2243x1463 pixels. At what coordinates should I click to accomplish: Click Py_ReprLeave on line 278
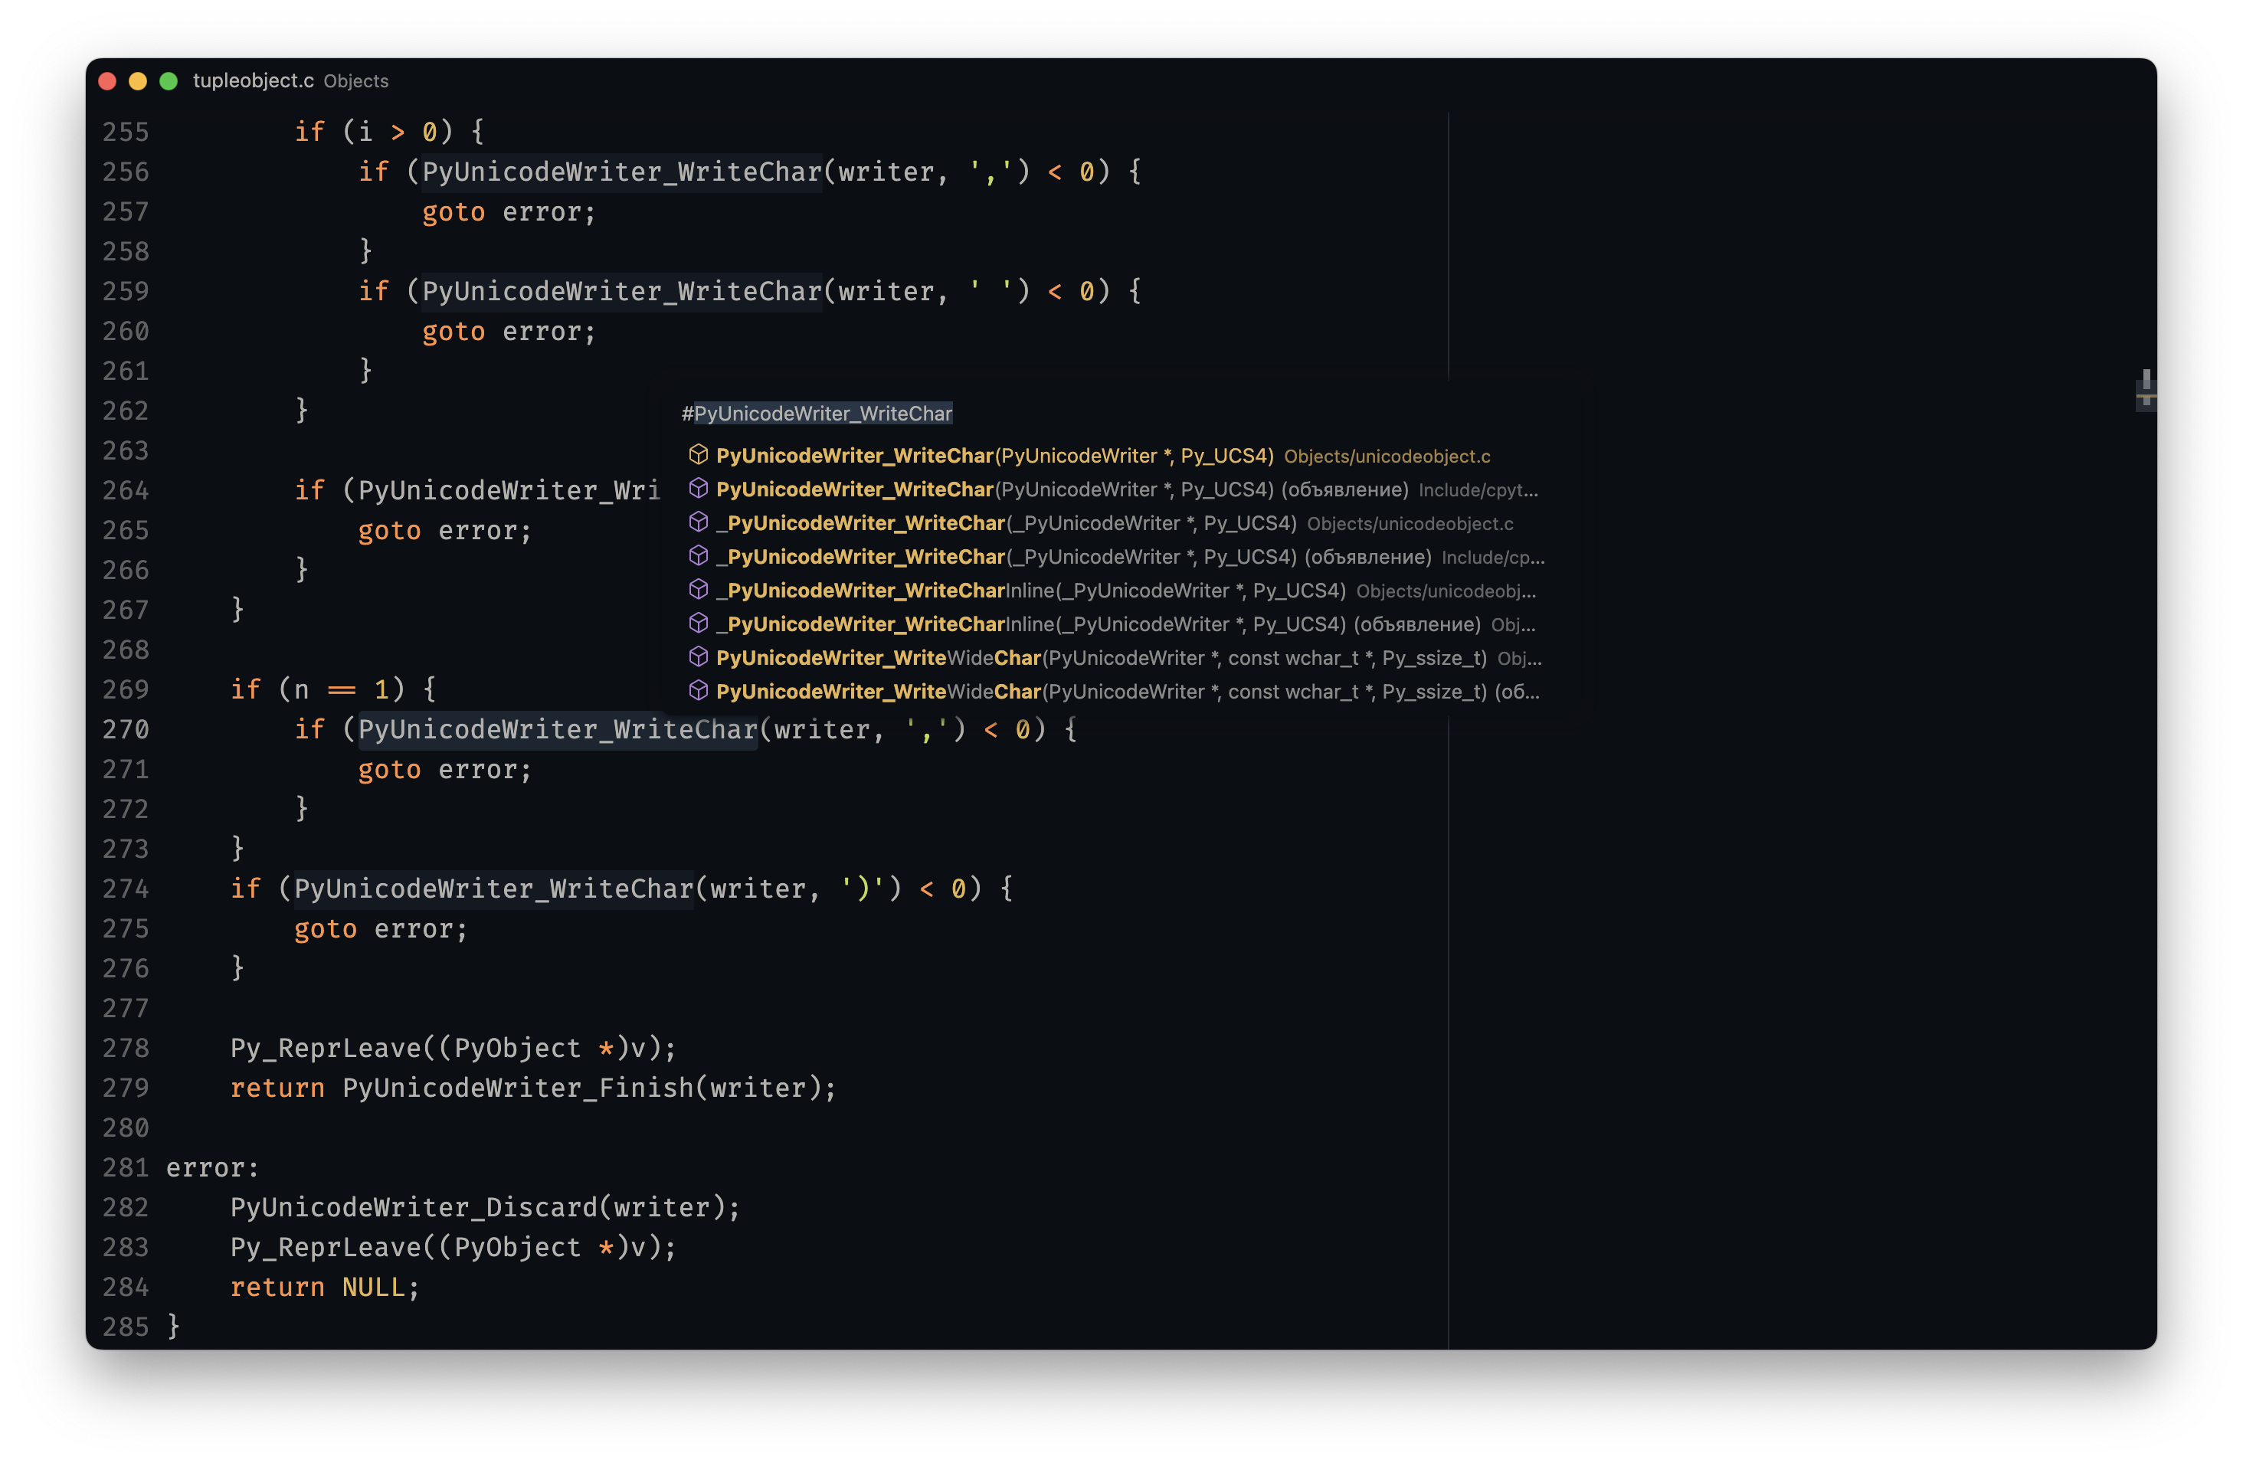point(326,1049)
